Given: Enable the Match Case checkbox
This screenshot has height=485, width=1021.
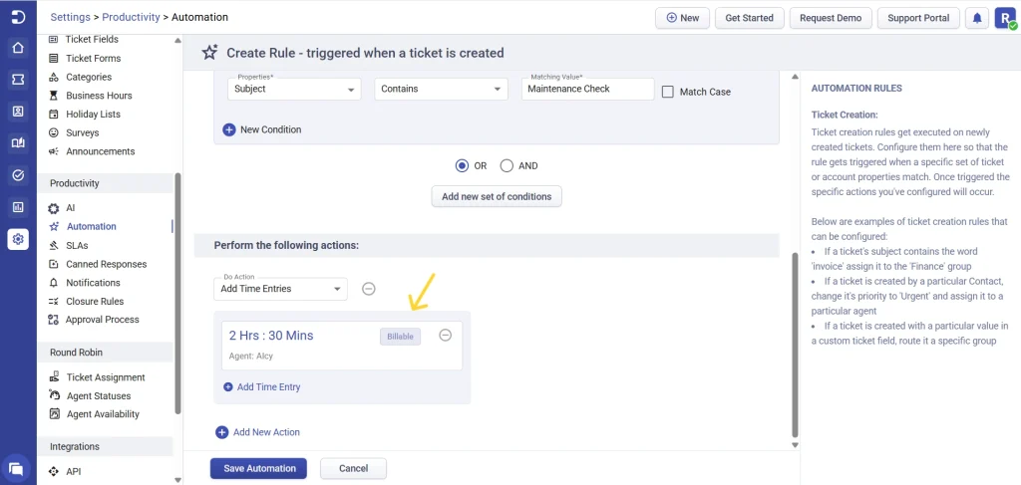Looking at the screenshot, I should pyautogui.click(x=668, y=92).
